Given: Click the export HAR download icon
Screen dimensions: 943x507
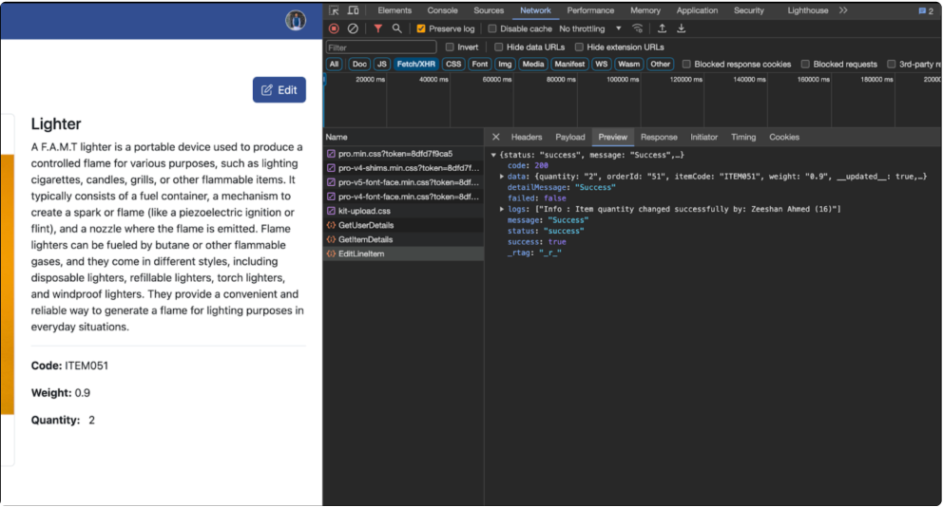Looking at the screenshot, I should [681, 28].
